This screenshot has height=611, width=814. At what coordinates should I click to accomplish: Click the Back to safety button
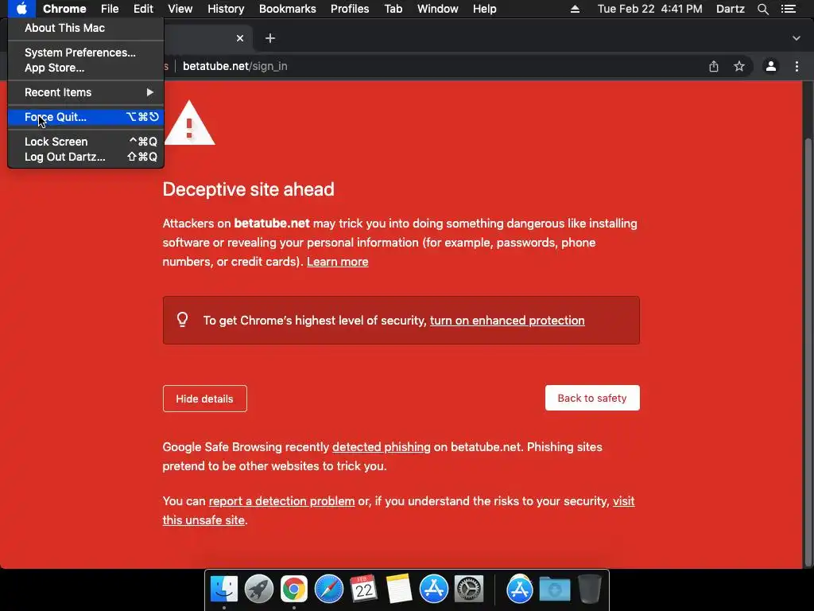tap(592, 398)
